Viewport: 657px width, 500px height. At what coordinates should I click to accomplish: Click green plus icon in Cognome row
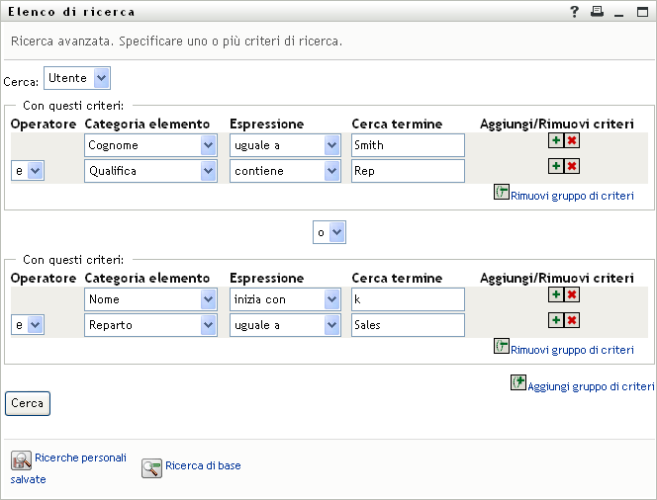(x=556, y=140)
